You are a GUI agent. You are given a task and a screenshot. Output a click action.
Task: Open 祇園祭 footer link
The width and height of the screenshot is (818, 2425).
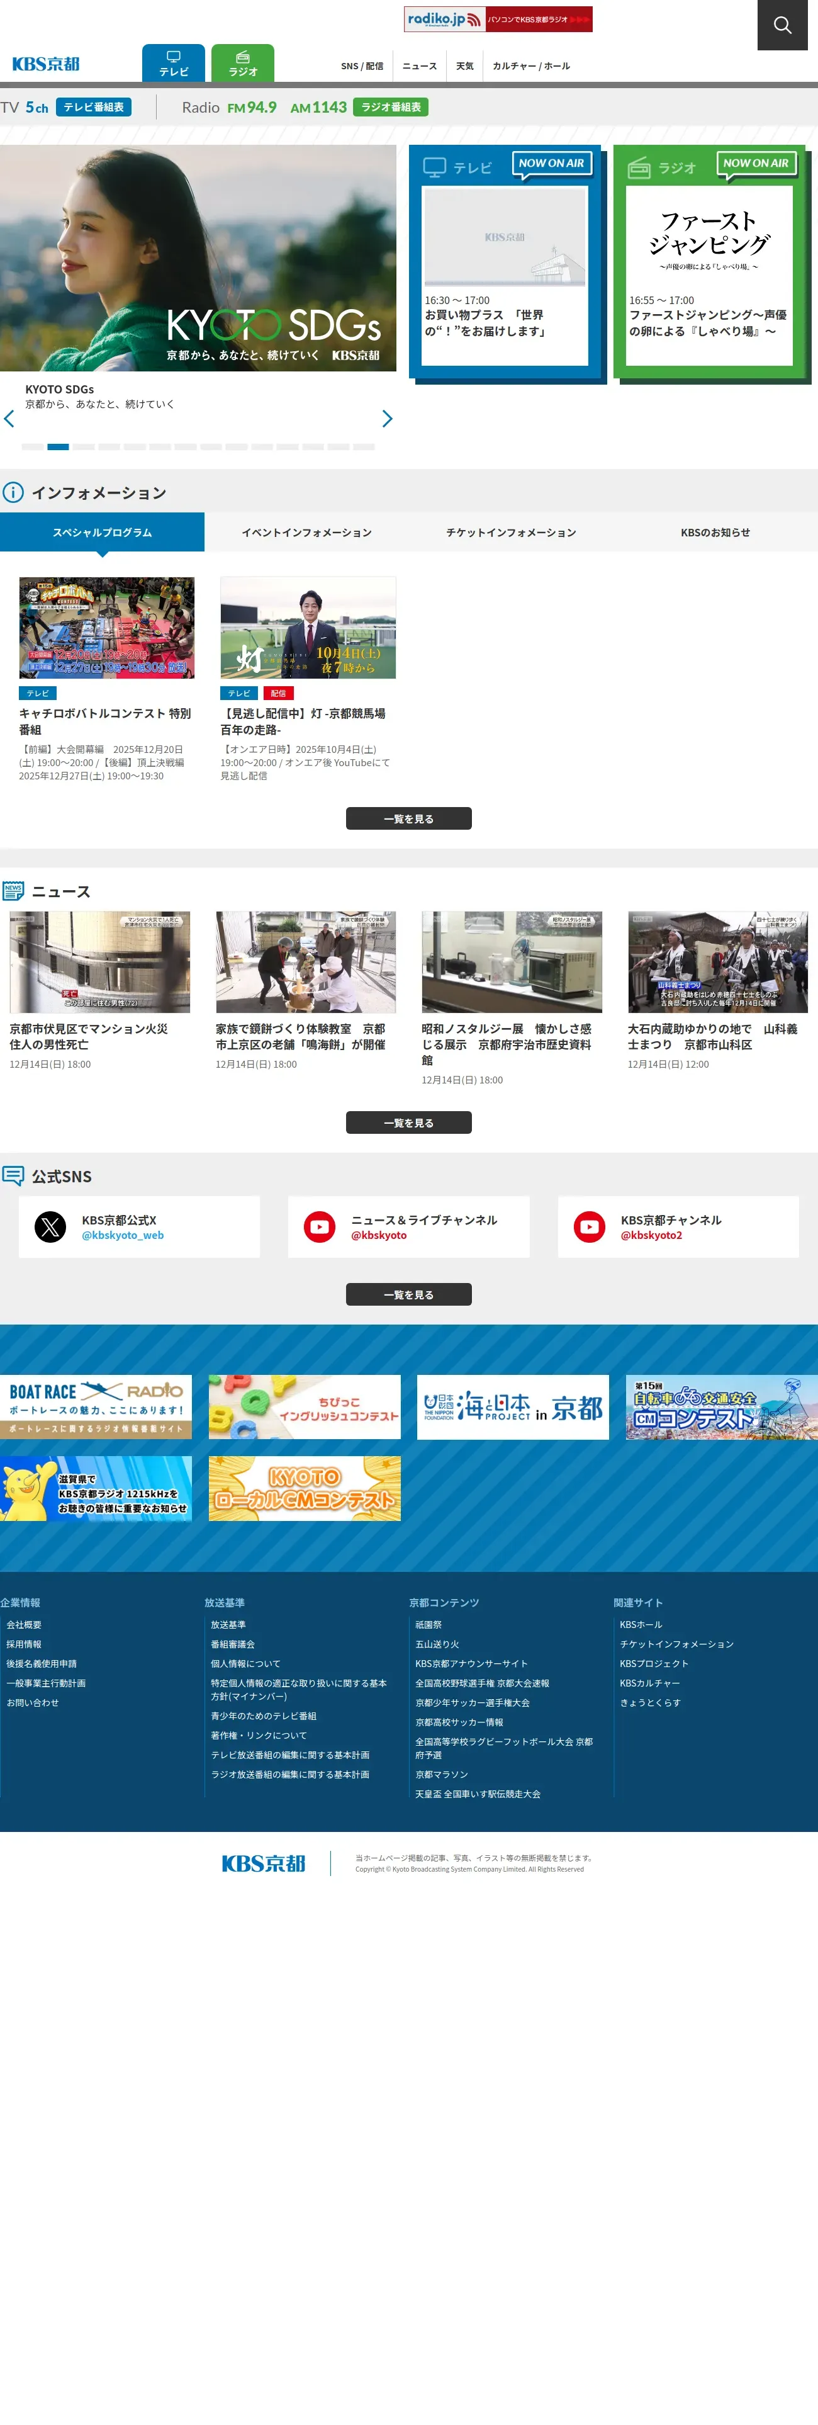[x=429, y=1624]
